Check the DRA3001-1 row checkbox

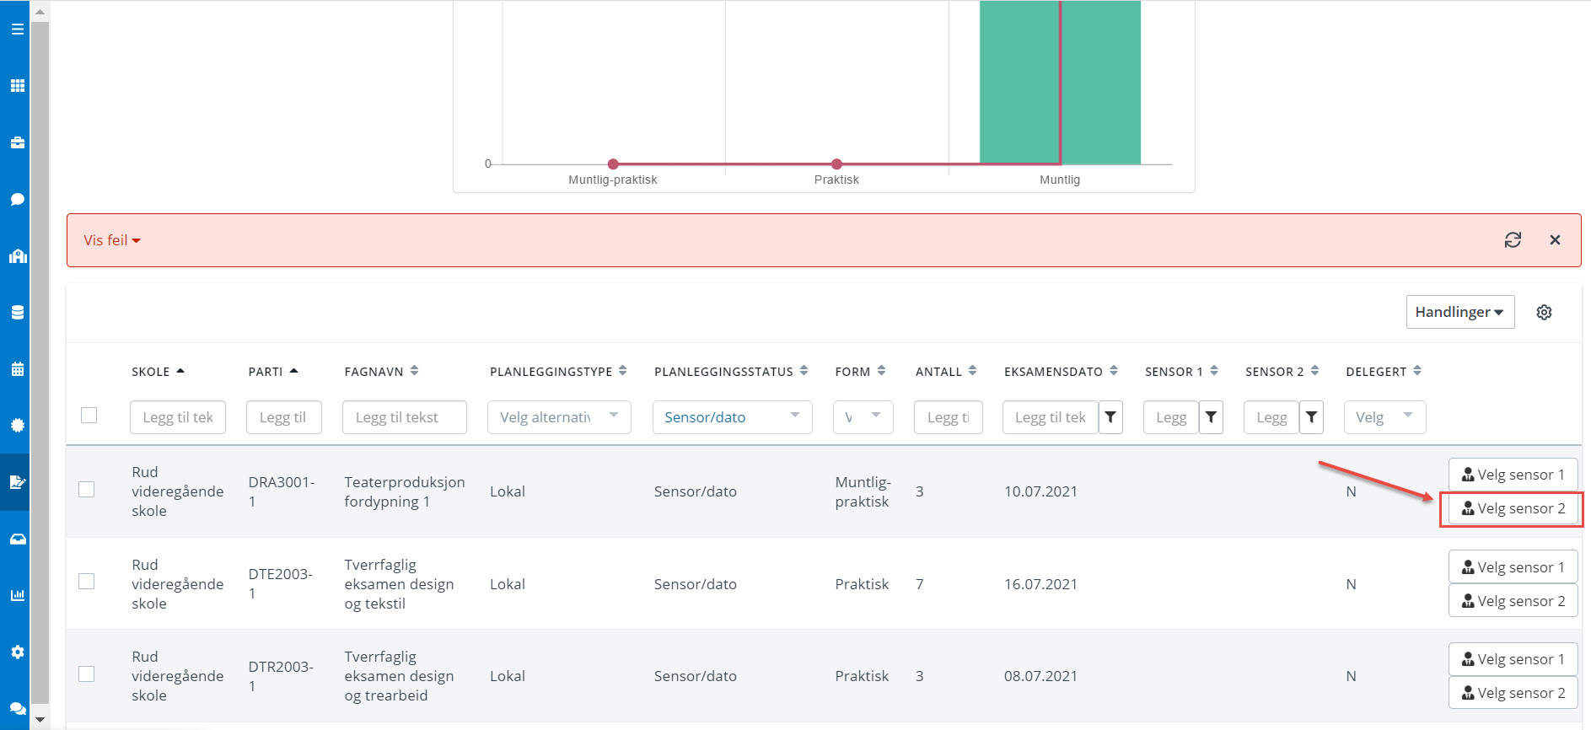pyautogui.click(x=86, y=490)
